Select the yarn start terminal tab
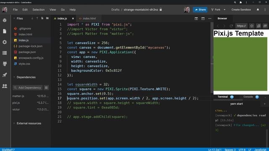The height and width of the screenshot is (151, 269). click(x=236, y=104)
